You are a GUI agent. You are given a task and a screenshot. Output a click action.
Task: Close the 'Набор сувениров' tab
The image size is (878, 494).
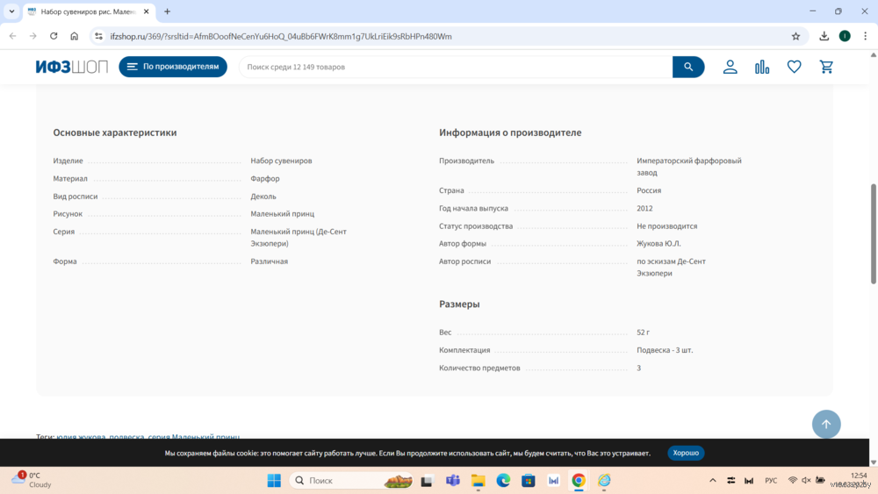[146, 11]
